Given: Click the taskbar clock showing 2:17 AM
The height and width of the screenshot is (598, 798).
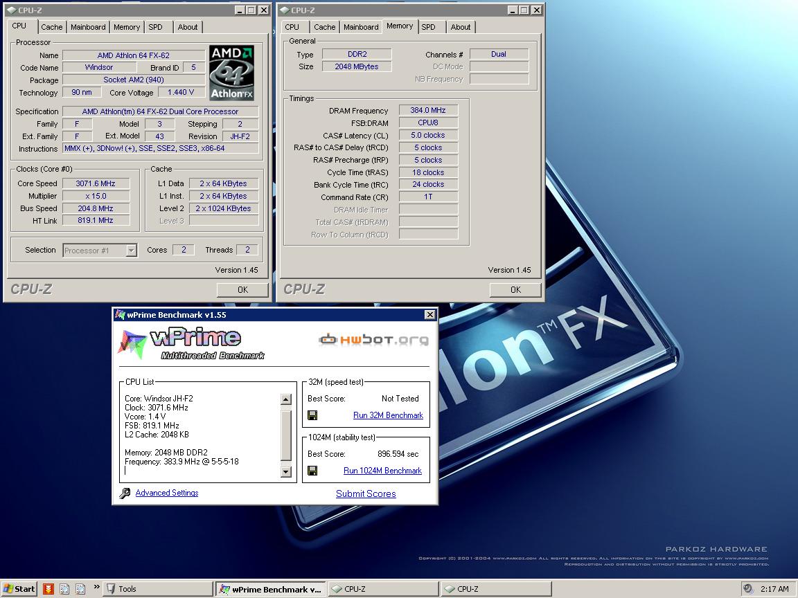Looking at the screenshot, I should [774, 589].
